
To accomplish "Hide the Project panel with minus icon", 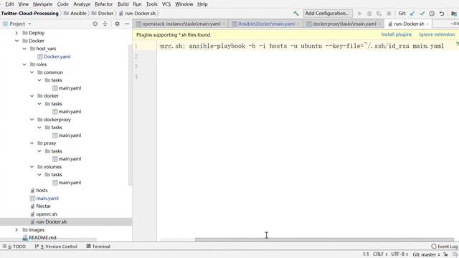I will (127, 24).
